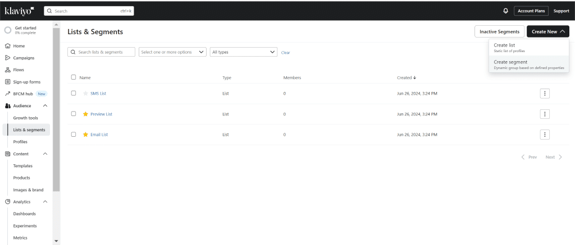Click the star icon beside SMS List
The width and height of the screenshot is (575, 245).
coord(86,94)
